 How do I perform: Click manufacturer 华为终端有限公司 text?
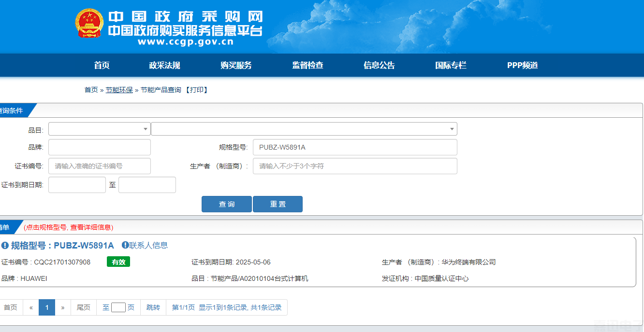click(x=468, y=262)
